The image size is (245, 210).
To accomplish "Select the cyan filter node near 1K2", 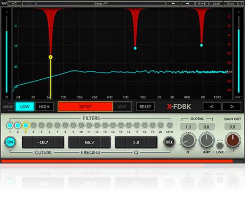I will 135,48.
